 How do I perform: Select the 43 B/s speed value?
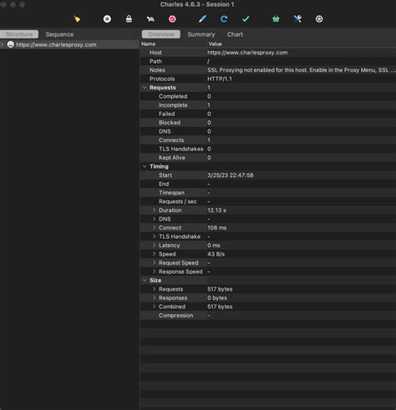pos(216,254)
